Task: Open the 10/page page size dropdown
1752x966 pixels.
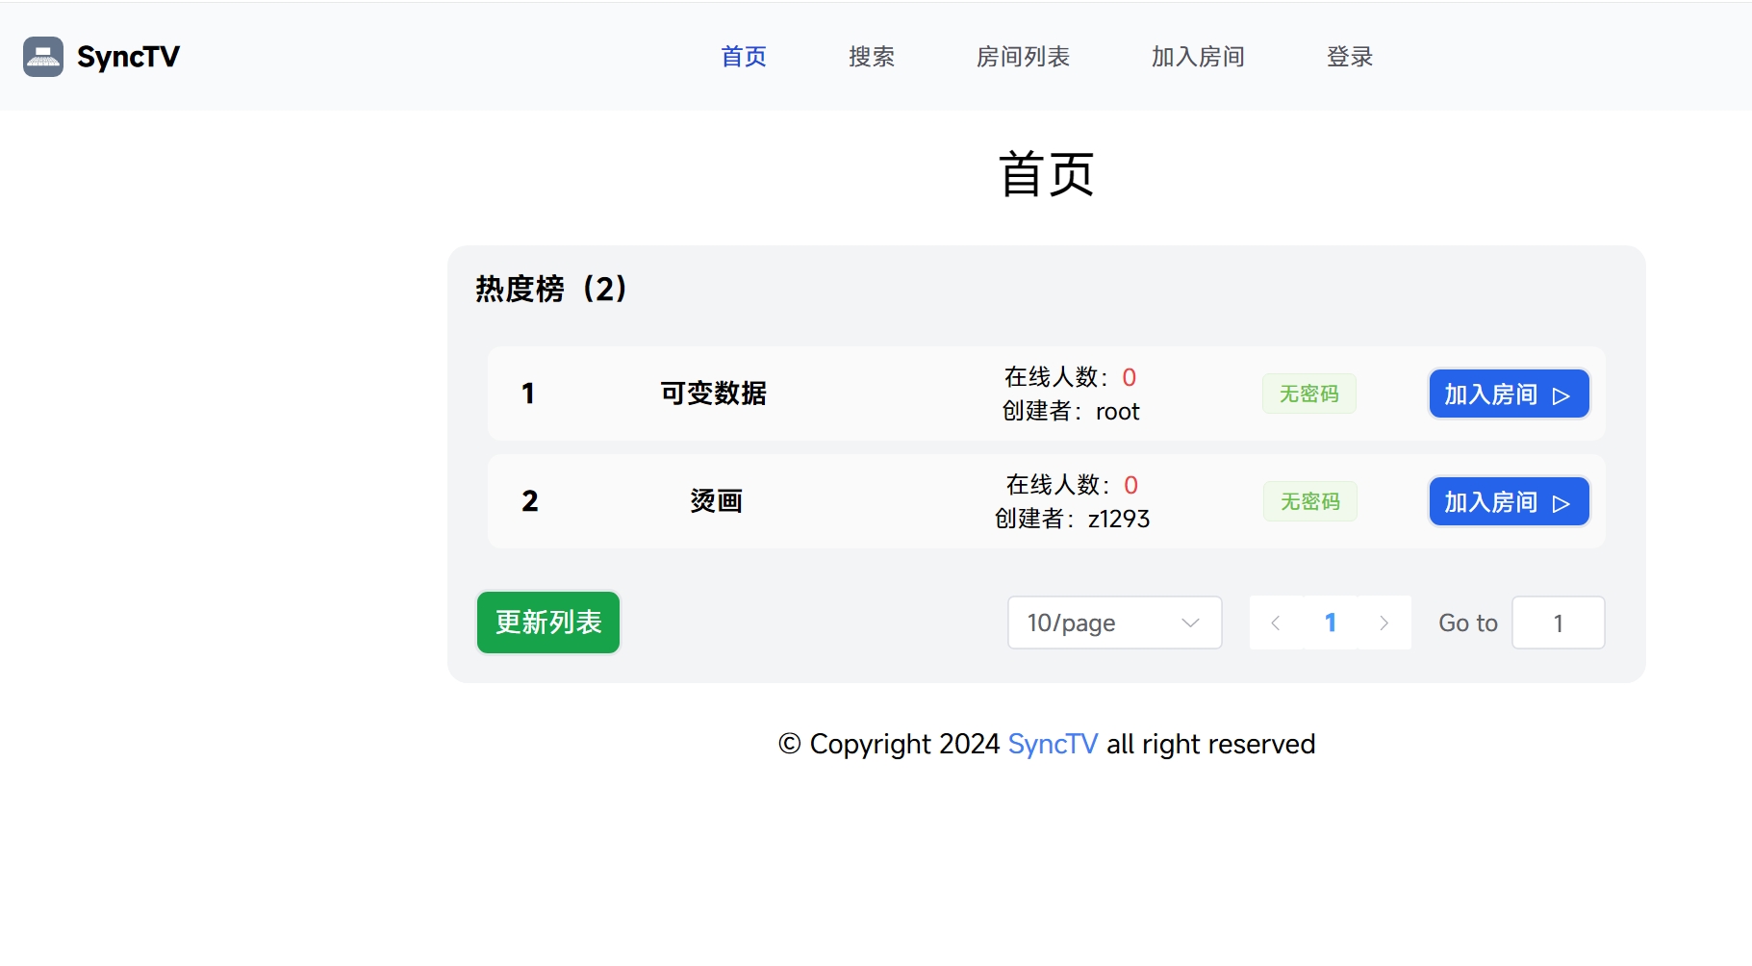Action: click(x=1113, y=623)
